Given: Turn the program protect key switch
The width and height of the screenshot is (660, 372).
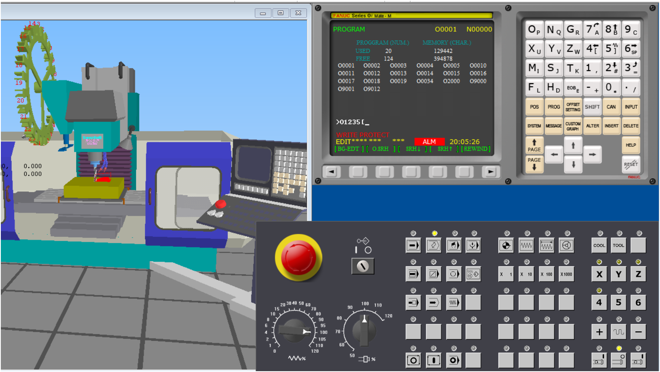Looking at the screenshot, I should tap(363, 266).
